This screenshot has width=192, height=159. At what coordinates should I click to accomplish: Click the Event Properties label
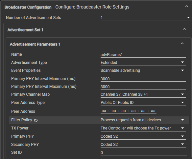26,70
